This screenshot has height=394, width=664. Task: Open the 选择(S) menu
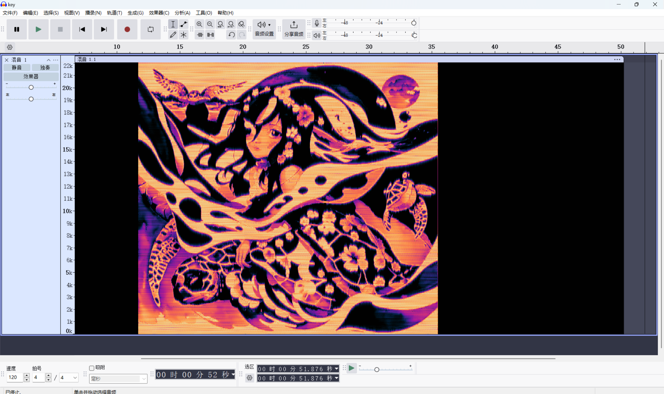(x=51, y=13)
